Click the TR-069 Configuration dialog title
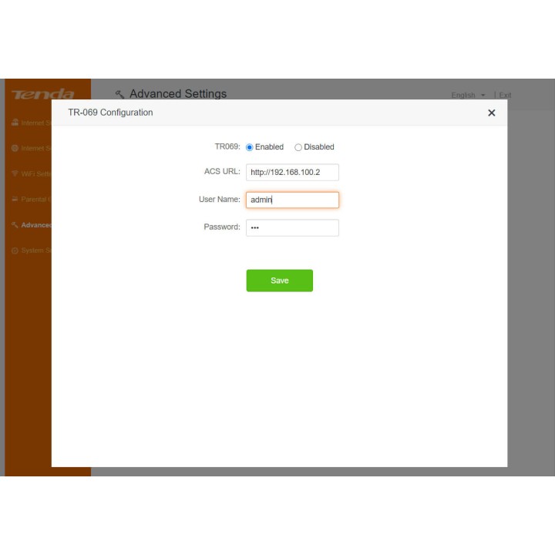This screenshot has width=555, height=555. click(110, 113)
